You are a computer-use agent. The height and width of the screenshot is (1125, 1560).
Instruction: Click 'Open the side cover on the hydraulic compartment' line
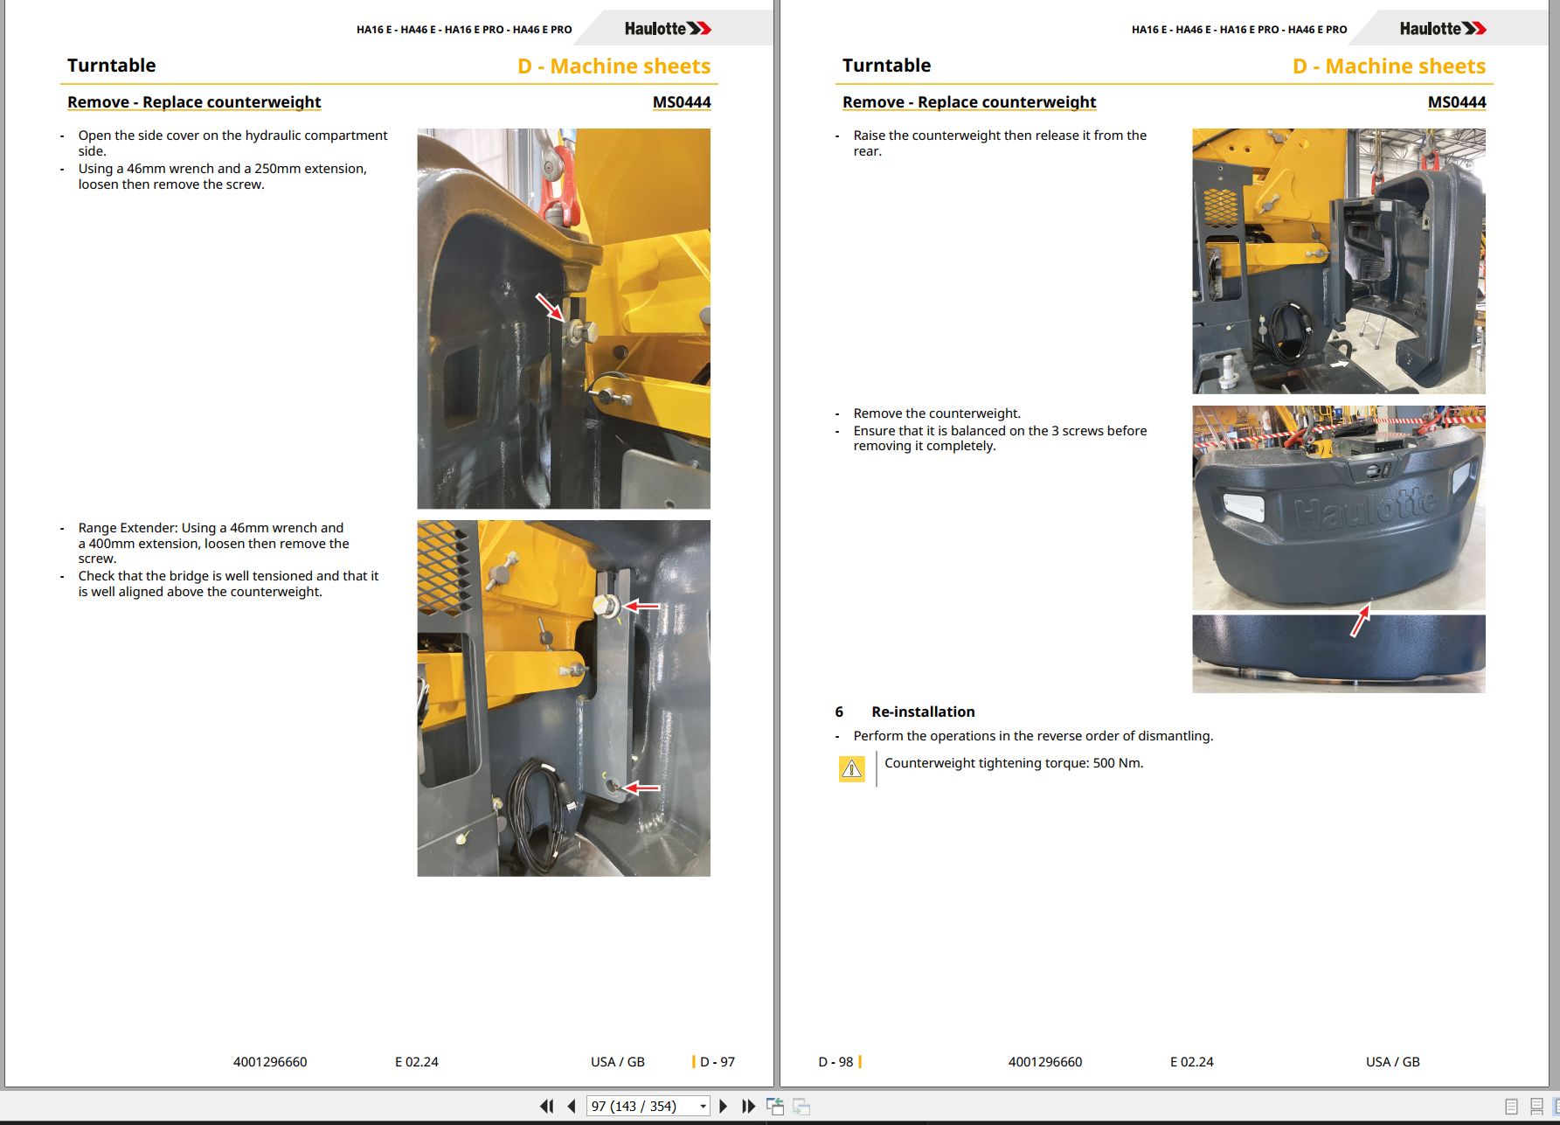pos(232,135)
